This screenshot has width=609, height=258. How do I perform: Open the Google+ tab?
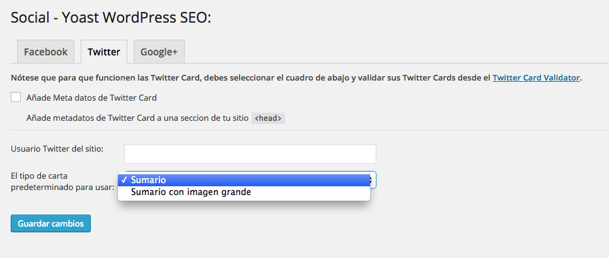pyautogui.click(x=159, y=52)
